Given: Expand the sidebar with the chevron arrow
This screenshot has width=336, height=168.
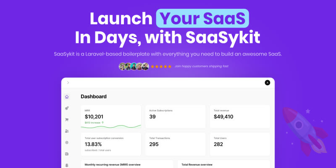Looking at the screenshot, I should pos(68,83).
